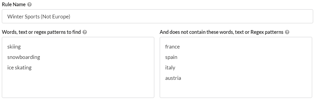Click the 'italy' exclusion entry

170,68
